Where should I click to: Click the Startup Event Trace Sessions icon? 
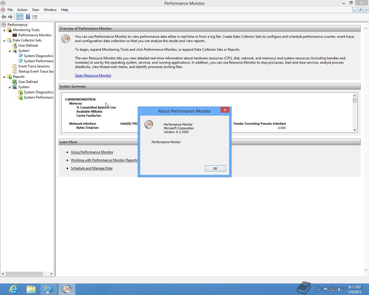[15, 71]
